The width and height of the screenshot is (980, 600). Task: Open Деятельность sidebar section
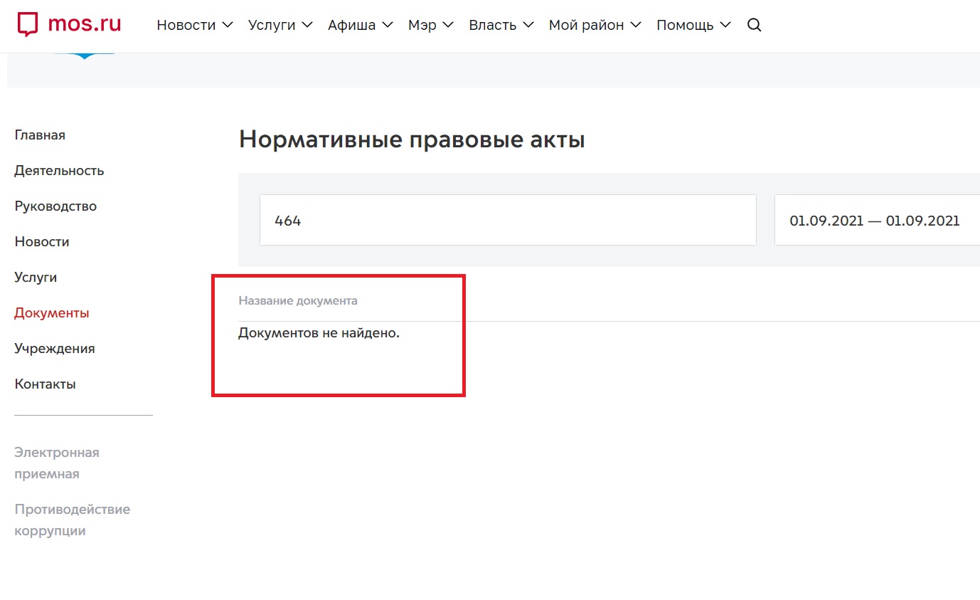tap(59, 171)
